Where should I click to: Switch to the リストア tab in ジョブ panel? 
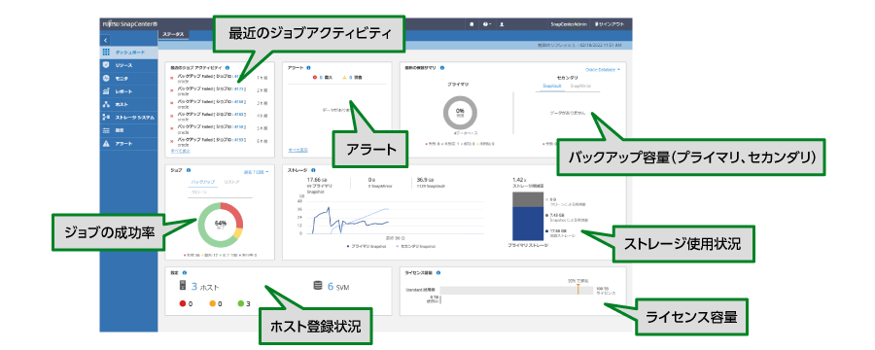click(231, 183)
